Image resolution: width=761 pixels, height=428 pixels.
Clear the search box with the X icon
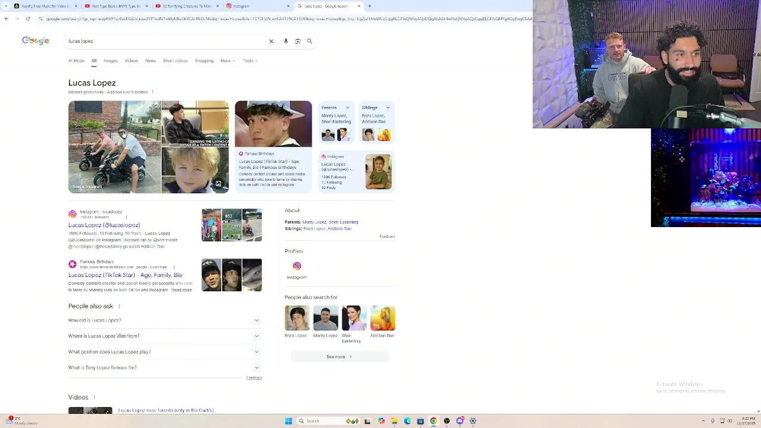pyautogui.click(x=271, y=42)
